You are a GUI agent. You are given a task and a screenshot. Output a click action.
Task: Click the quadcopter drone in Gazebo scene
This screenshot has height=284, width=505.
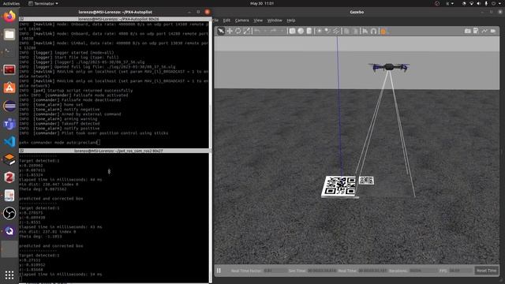(x=389, y=67)
